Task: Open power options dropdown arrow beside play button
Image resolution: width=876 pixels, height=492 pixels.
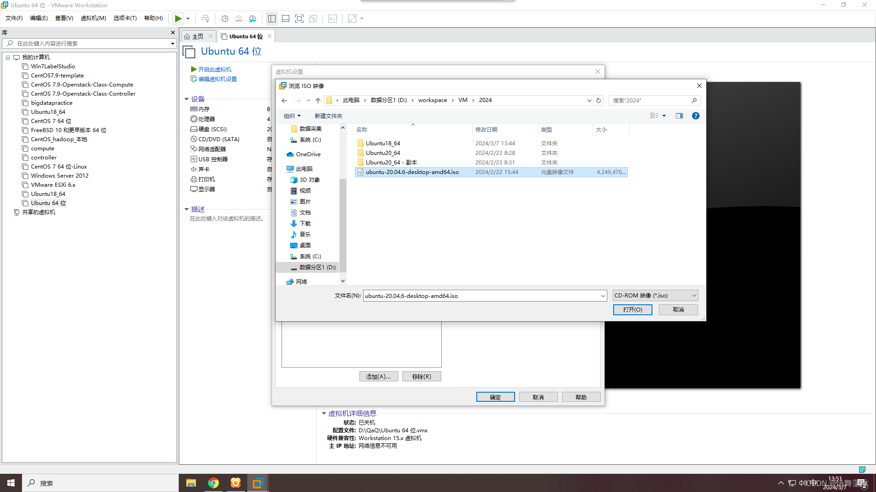Action: (x=188, y=19)
